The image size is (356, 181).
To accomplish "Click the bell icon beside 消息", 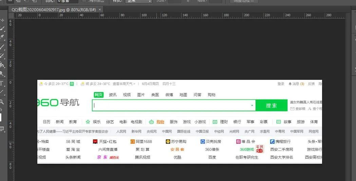I will pos(290,84).
